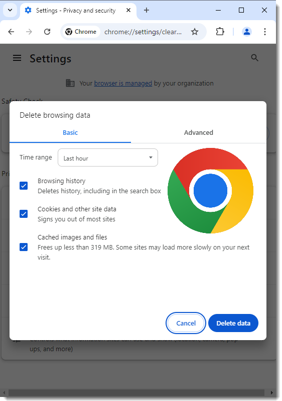Viewport: 282px width, 401px height.
Task: Click the Delete data button
Action: [x=233, y=323]
